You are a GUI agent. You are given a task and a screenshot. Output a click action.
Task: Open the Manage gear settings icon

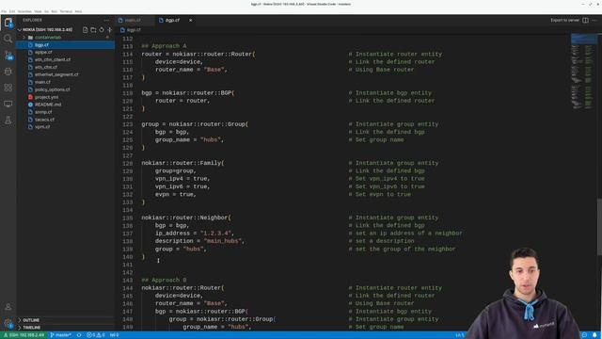coord(8,323)
